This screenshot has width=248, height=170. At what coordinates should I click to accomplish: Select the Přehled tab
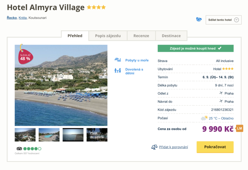(75, 36)
